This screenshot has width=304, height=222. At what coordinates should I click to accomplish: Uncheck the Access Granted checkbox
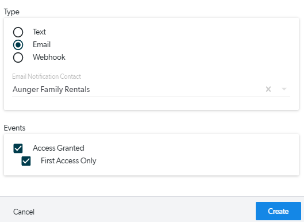click(x=18, y=148)
